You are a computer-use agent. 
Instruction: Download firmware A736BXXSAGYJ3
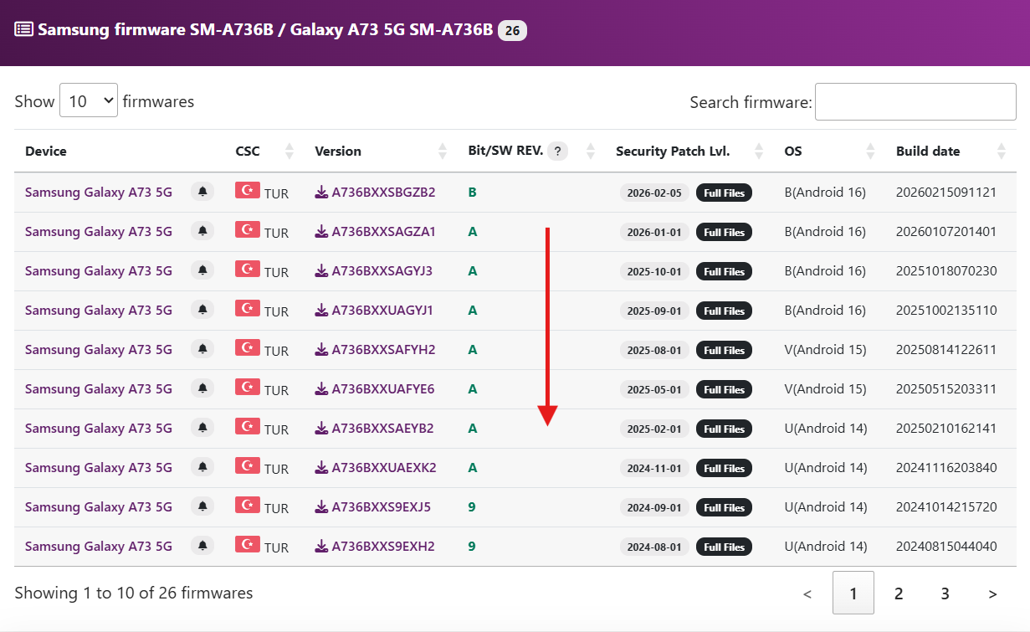coord(373,271)
